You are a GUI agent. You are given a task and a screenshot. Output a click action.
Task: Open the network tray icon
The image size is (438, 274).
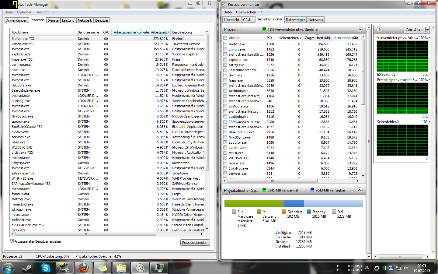tap(398, 268)
